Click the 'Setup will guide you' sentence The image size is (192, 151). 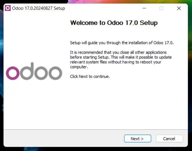click(x=122, y=42)
